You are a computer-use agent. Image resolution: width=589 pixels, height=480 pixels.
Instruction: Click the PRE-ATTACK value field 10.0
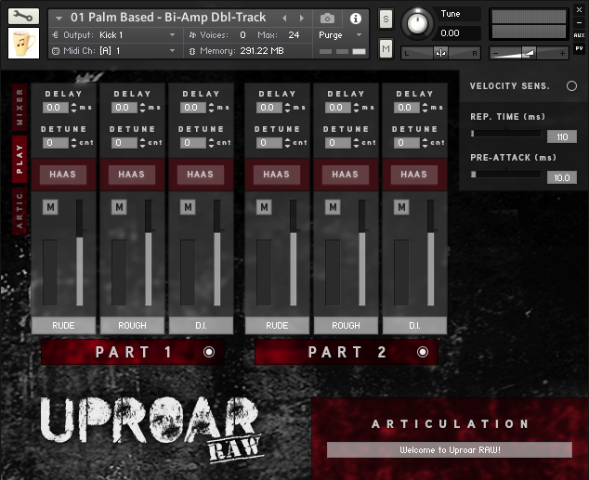[561, 177]
